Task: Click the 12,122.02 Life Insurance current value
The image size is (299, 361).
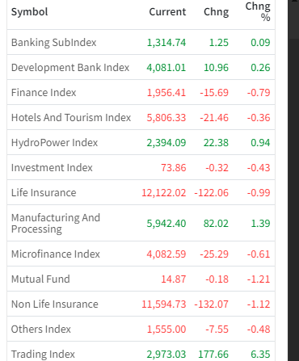Action: coord(164,193)
